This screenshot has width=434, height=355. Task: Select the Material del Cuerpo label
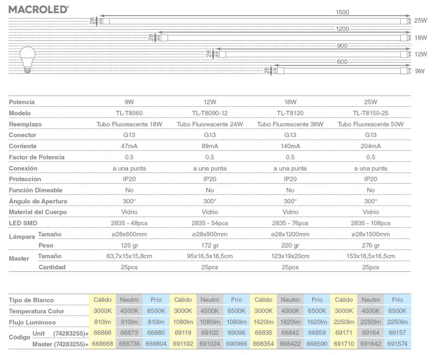pyautogui.click(x=38, y=212)
